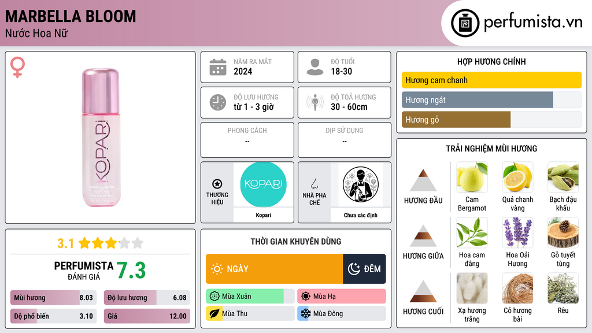The height and width of the screenshot is (333, 592).
Task: Click the PERFUMISTA đánh giá label
Action: pos(84,271)
